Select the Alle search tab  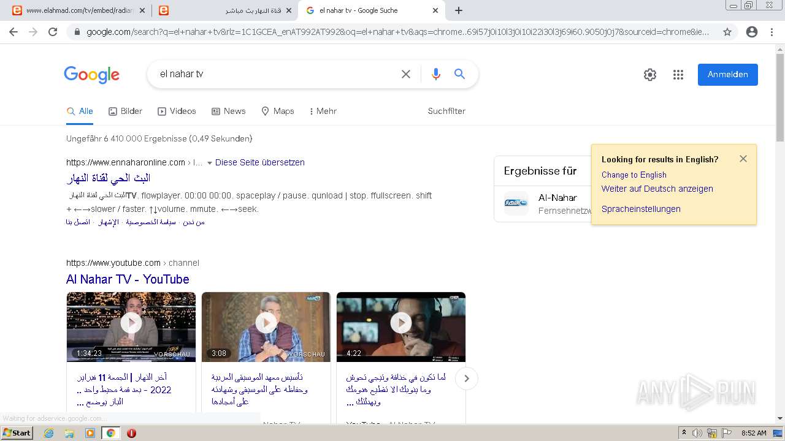tap(80, 111)
